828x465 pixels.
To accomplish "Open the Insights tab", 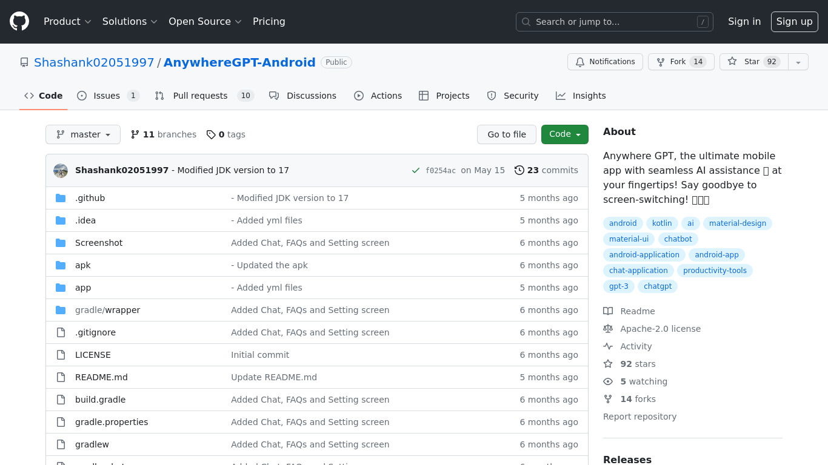I will click(581, 96).
